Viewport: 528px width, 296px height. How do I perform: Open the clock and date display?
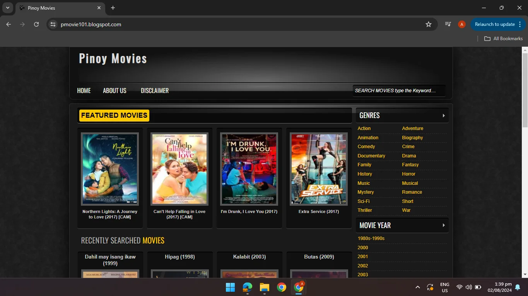click(x=500, y=287)
